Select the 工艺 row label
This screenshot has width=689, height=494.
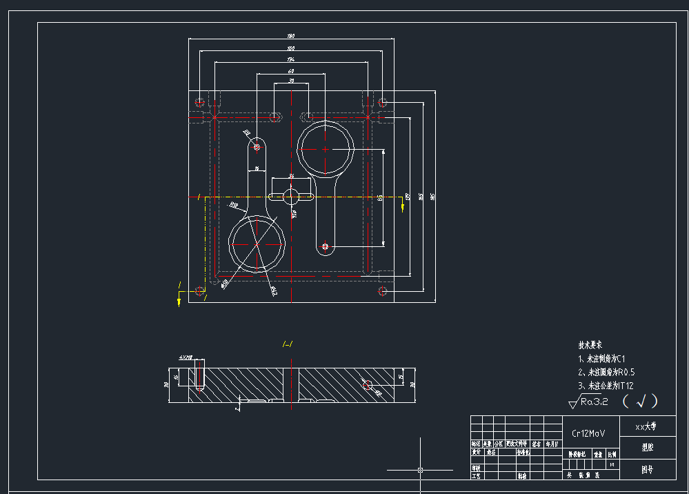tap(476, 476)
